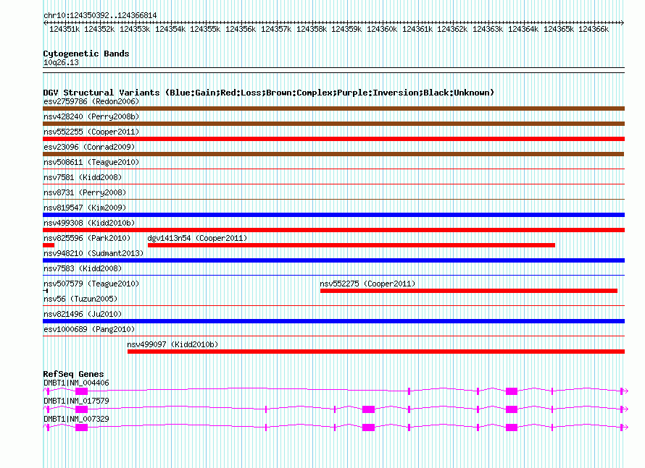
Task: Open variant nsv948210 (Sudmant2013) label
Action: [x=93, y=253]
